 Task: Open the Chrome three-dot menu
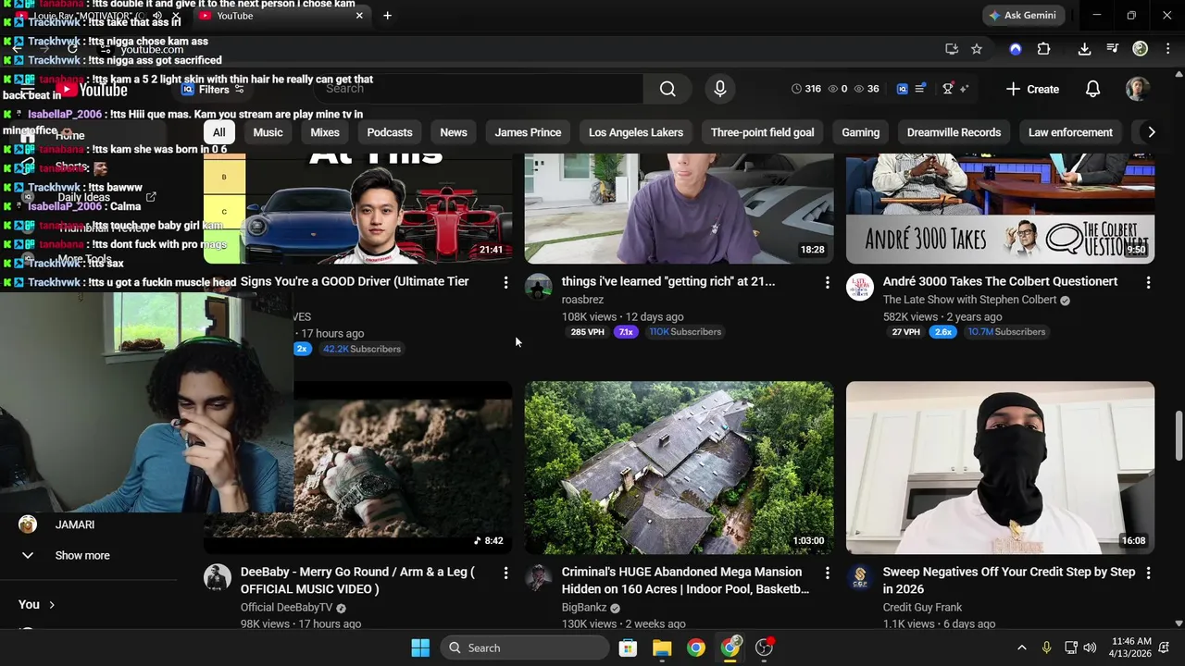(1167, 49)
